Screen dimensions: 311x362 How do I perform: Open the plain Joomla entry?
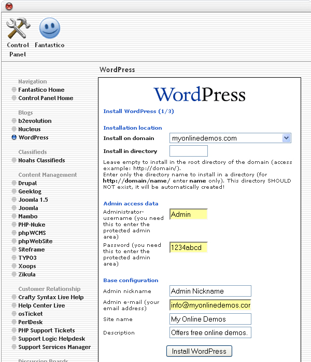point(28,208)
